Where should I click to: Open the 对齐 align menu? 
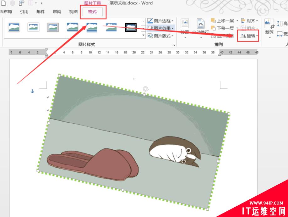(250, 20)
